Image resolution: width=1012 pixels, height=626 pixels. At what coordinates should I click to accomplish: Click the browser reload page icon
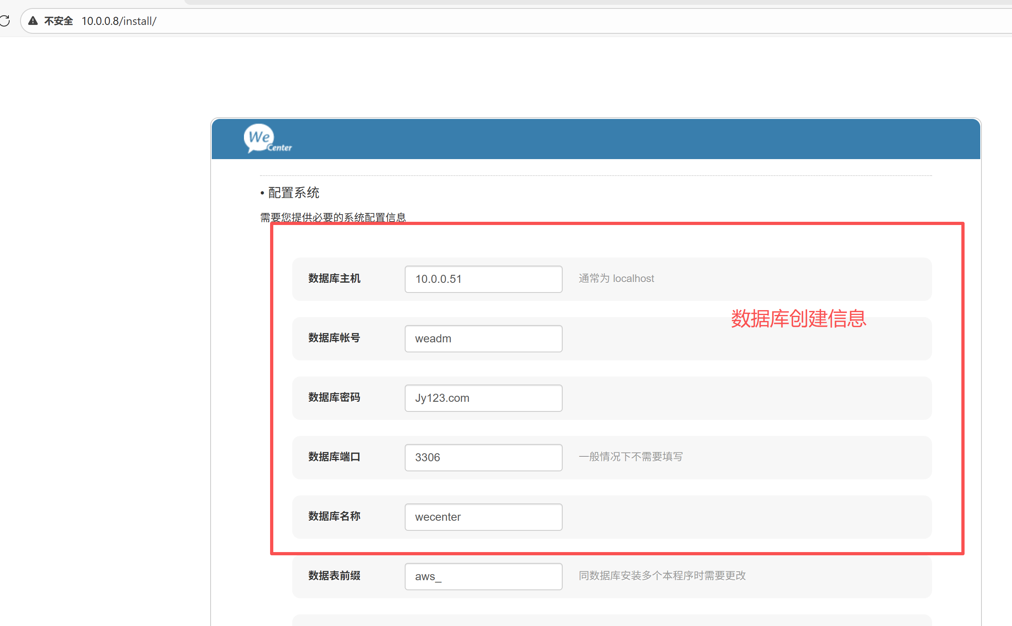pos(4,21)
